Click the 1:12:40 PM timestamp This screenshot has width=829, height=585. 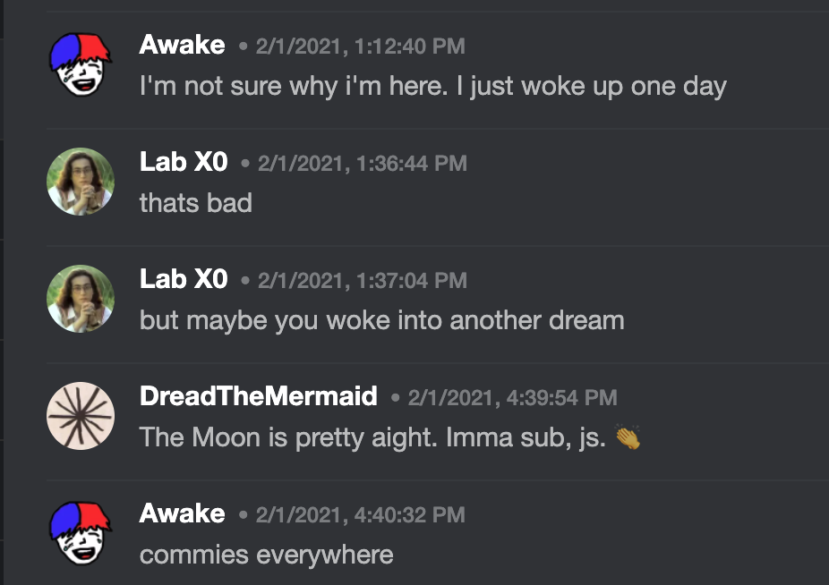[360, 46]
